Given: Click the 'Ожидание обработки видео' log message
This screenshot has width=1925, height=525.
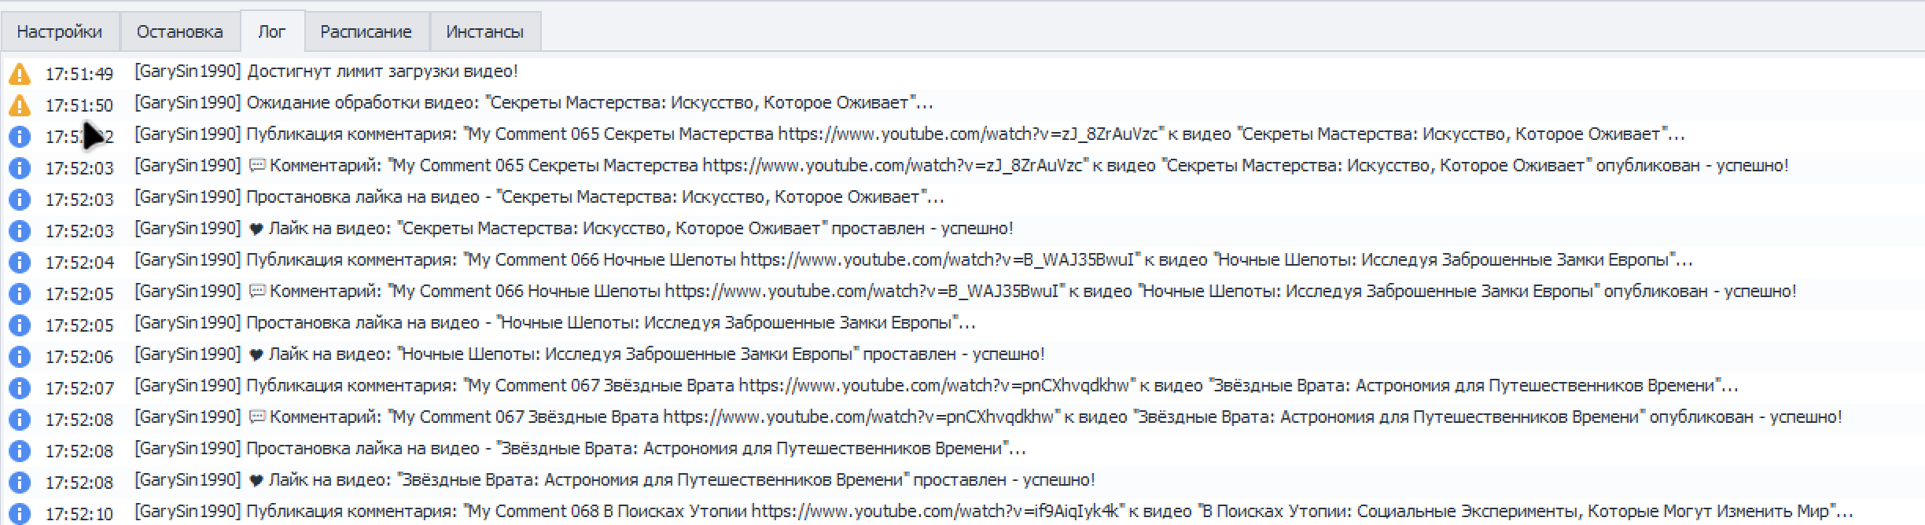Looking at the screenshot, I should [590, 103].
